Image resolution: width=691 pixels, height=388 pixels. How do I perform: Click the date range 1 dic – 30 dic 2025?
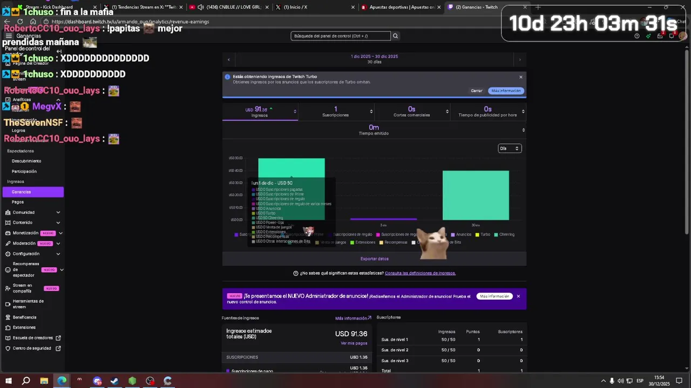[x=374, y=57]
